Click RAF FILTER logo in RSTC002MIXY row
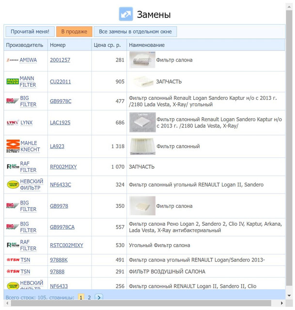This screenshot has height=310, width=295. tap(13, 245)
